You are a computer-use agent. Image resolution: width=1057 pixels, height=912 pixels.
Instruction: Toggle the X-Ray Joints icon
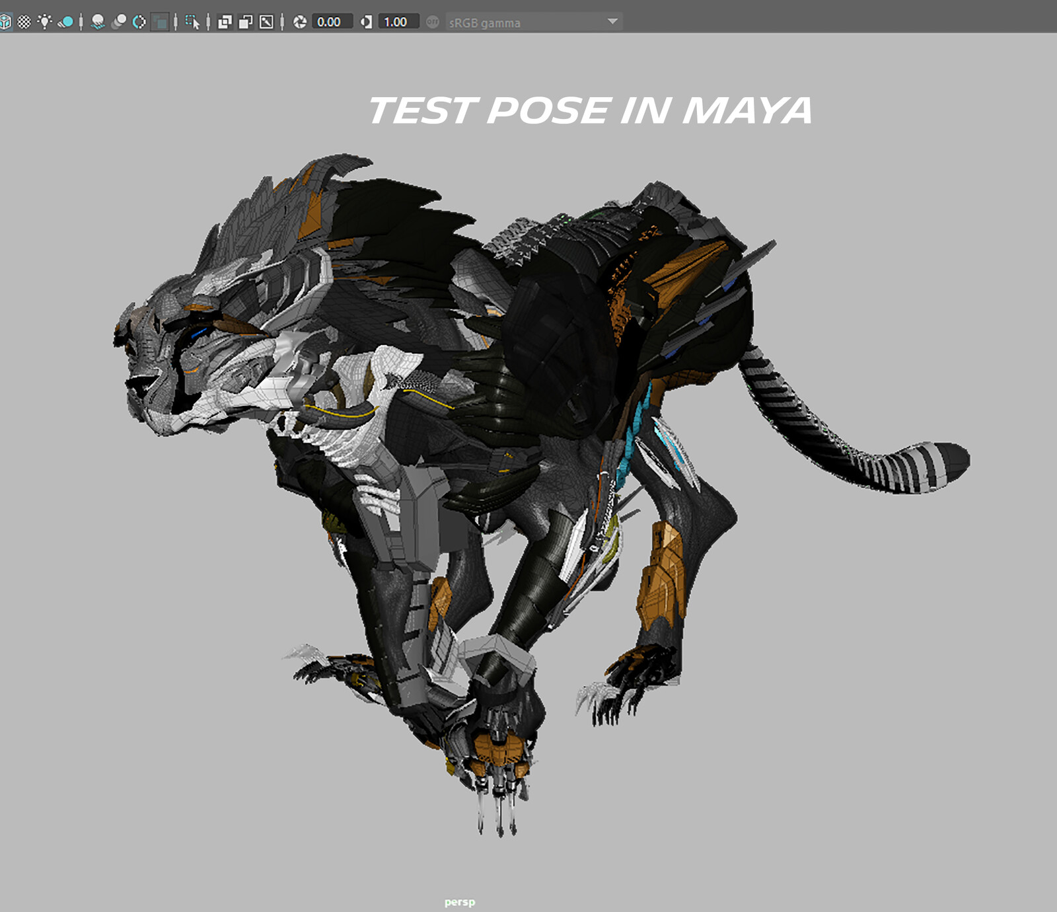pyautogui.click(x=266, y=22)
